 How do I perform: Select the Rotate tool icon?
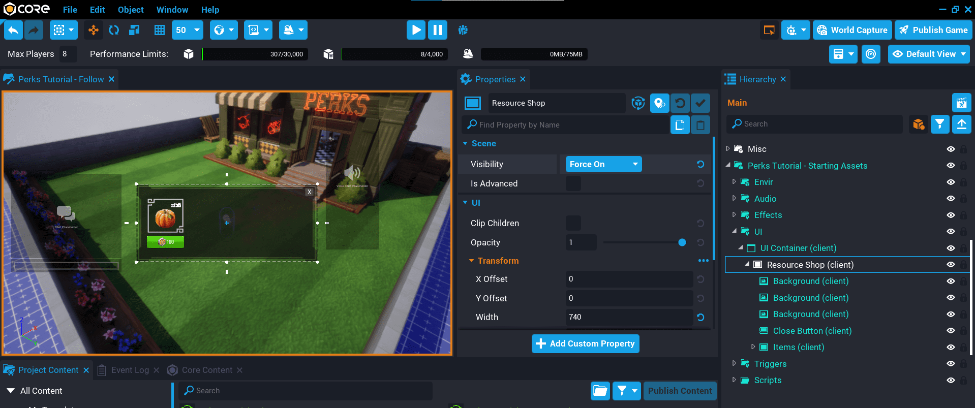click(x=114, y=30)
